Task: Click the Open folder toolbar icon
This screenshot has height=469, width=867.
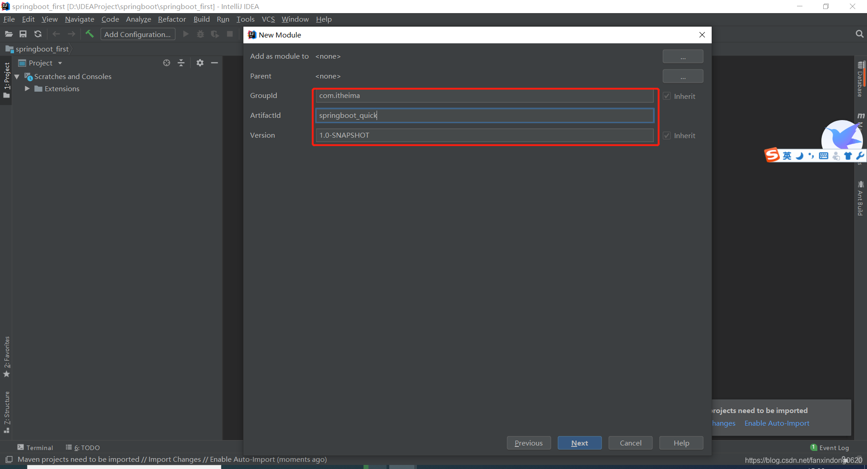Action: pyautogui.click(x=9, y=34)
